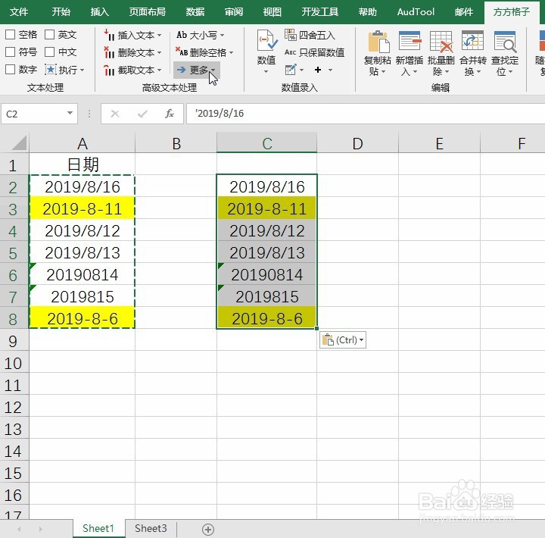Click cell A7 containing 2019815
The height and width of the screenshot is (538, 545).
click(83, 297)
